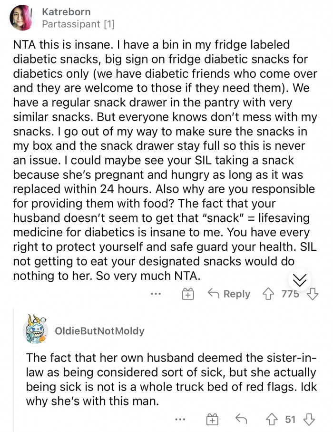Click the 51 vote count on the reply
This screenshot has height=432, width=333.
(x=289, y=419)
